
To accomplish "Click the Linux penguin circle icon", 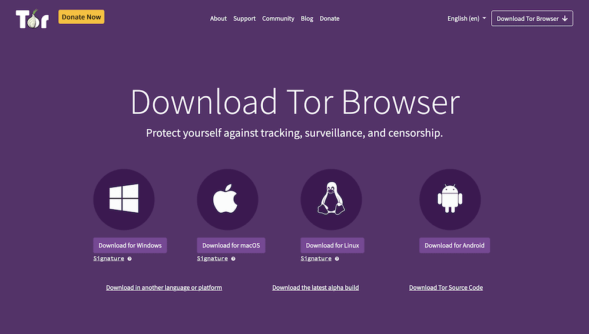I will pyautogui.click(x=331, y=199).
